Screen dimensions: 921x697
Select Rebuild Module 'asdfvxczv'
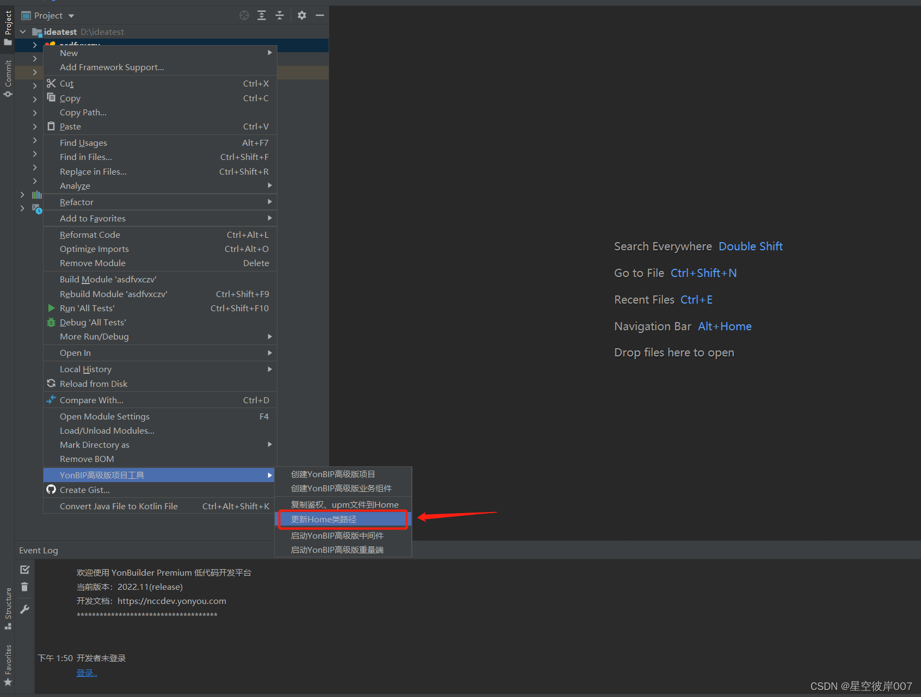point(160,294)
